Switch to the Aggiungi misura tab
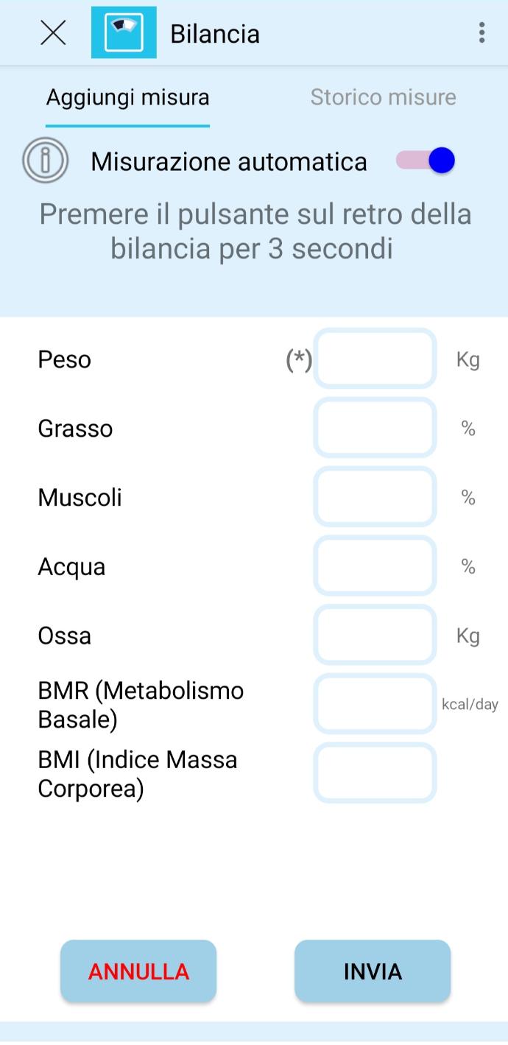508x1045 pixels. point(127,97)
